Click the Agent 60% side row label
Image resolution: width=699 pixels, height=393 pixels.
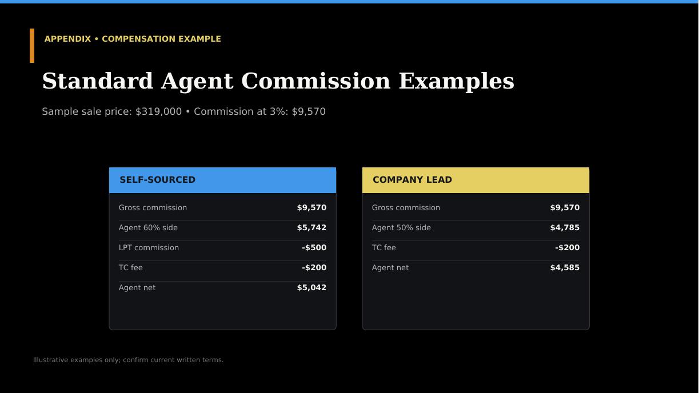point(148,228)
